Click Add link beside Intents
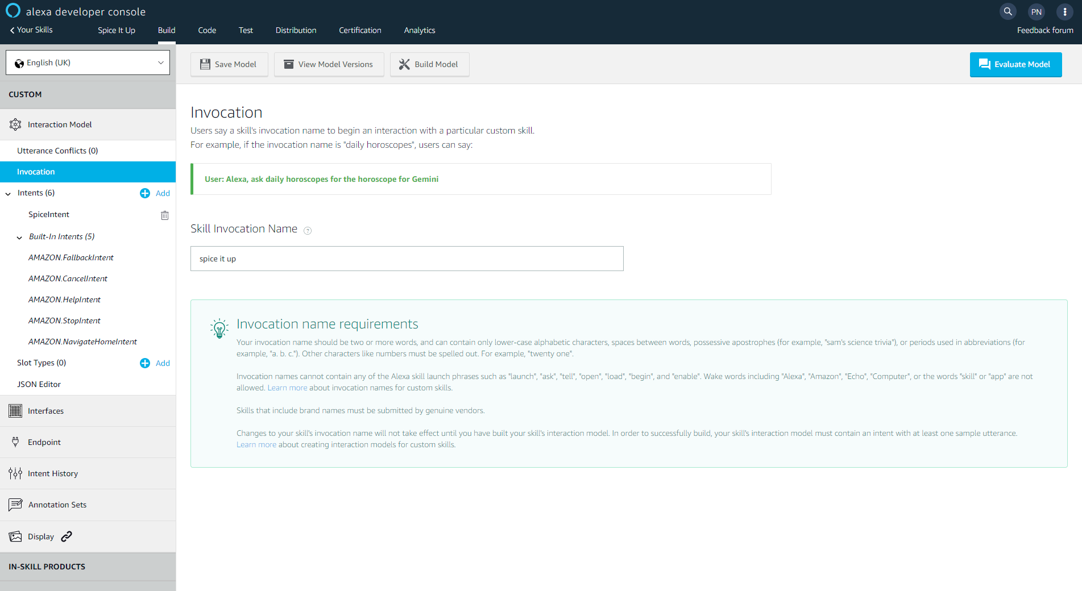 point(163,193)
